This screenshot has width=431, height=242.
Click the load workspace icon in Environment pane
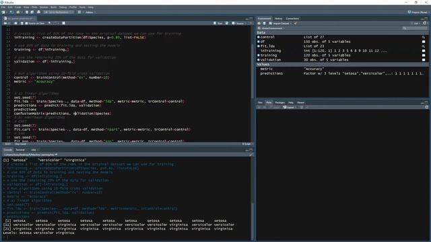tap(259, 24)
